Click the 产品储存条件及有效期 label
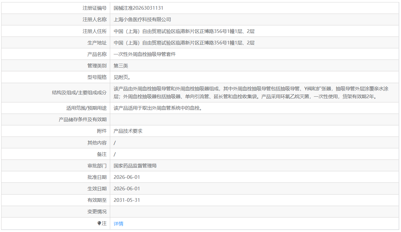The width and height of the screenshot is (401, 232). coord(83,120)
